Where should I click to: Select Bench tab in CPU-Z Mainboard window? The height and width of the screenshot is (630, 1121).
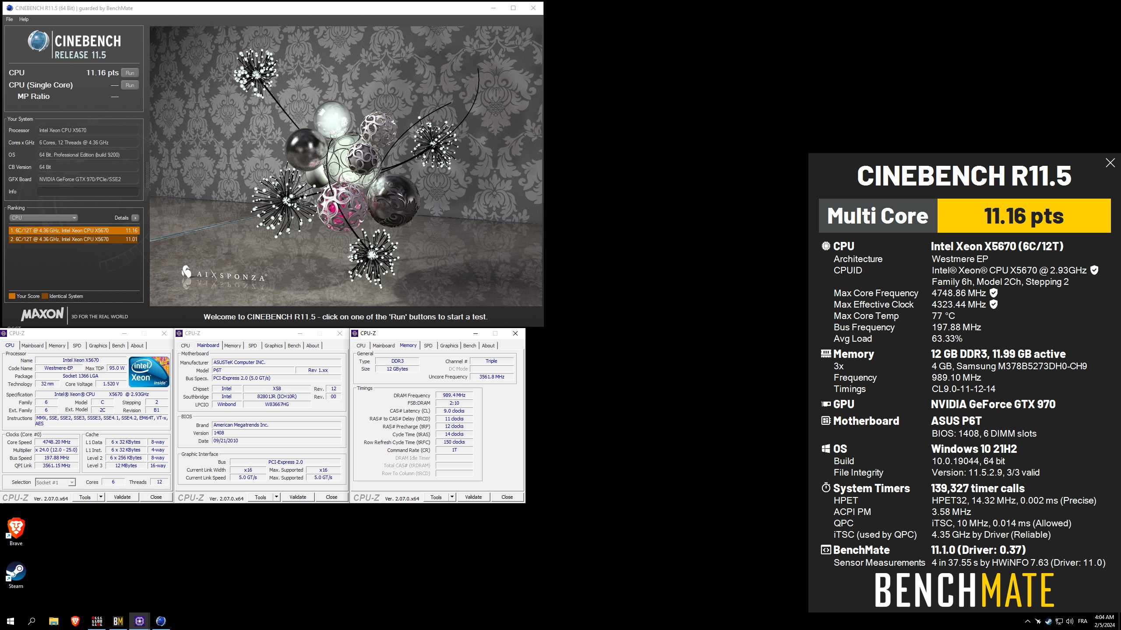click(x=294, y=346)
